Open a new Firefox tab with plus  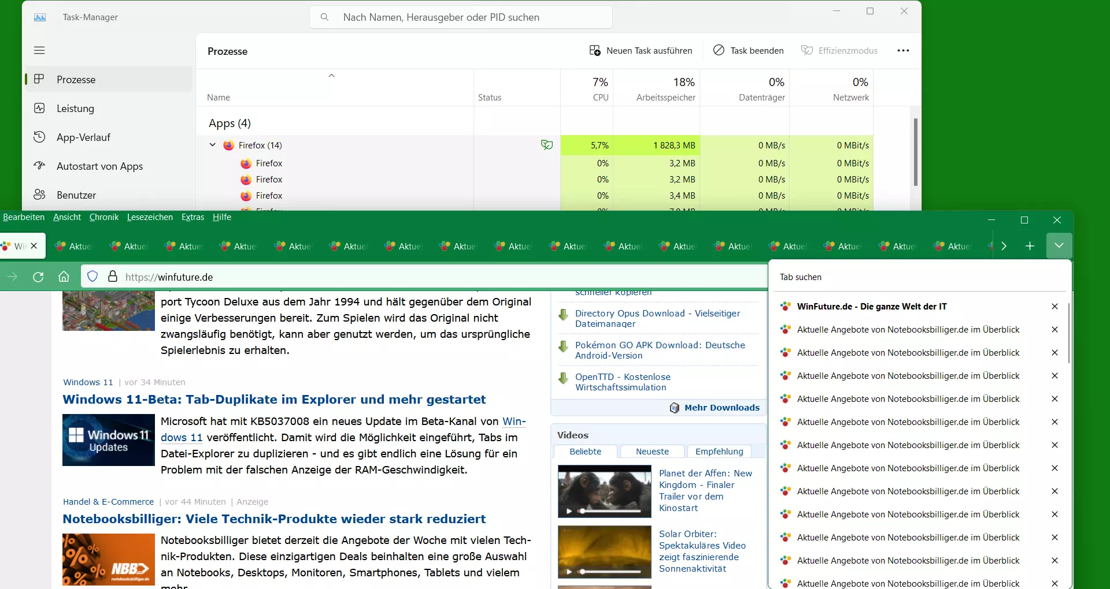(1030, 246)
